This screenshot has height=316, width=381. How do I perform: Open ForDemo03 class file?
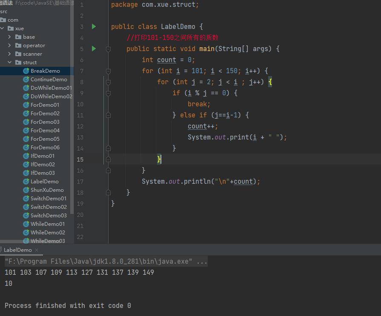45,122
